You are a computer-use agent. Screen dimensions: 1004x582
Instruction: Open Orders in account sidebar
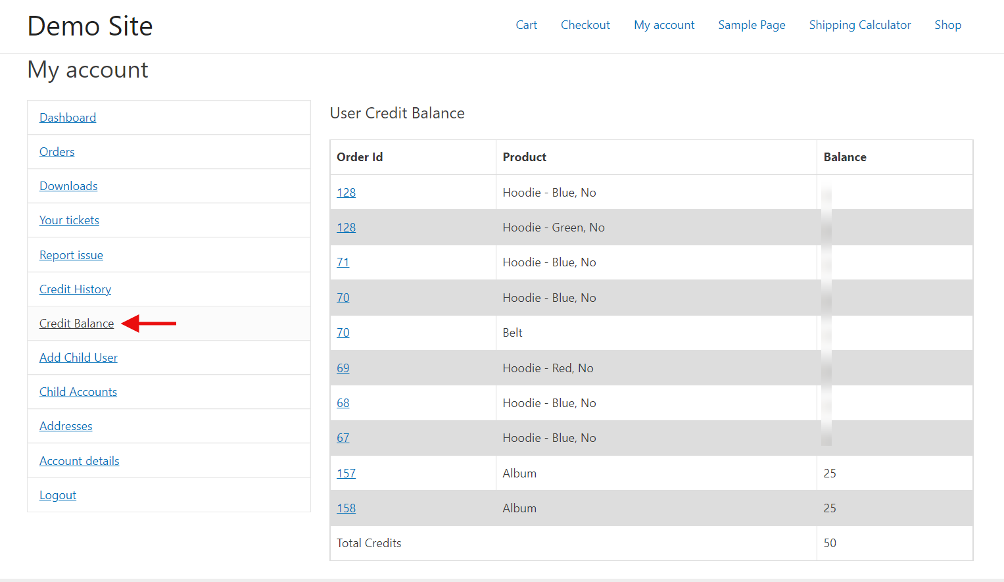click(57, 152)
